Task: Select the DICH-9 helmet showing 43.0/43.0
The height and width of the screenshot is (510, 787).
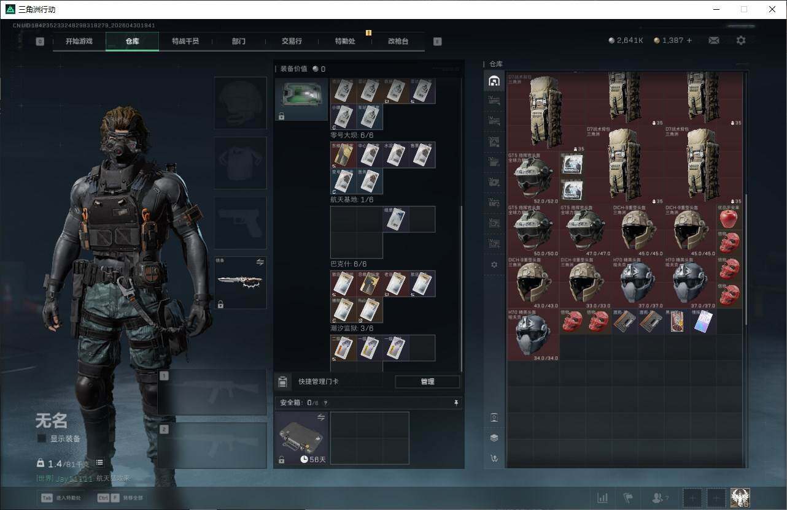Action: tap(533, 282)
